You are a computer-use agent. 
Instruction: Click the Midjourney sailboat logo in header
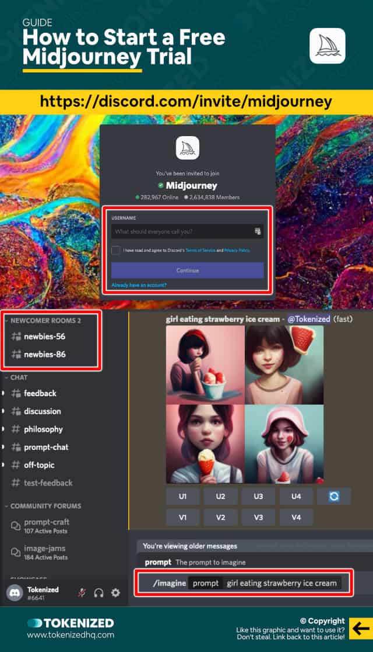tap(328, 46)
